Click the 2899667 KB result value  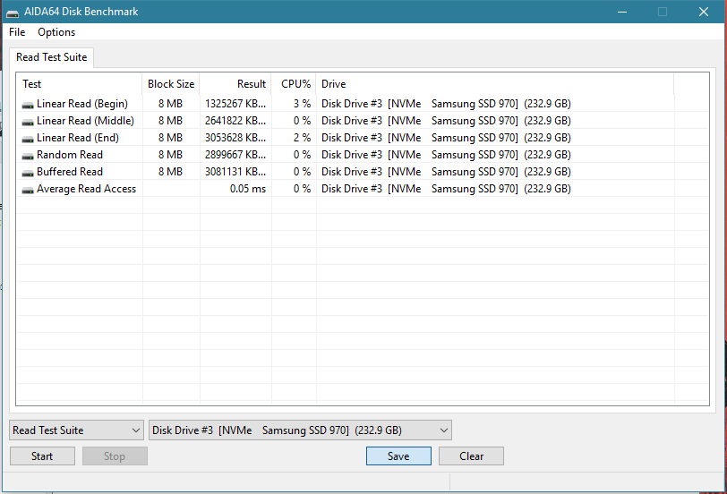(x=235, y=155)
